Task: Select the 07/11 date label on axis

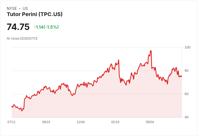Action: [12, 122]
